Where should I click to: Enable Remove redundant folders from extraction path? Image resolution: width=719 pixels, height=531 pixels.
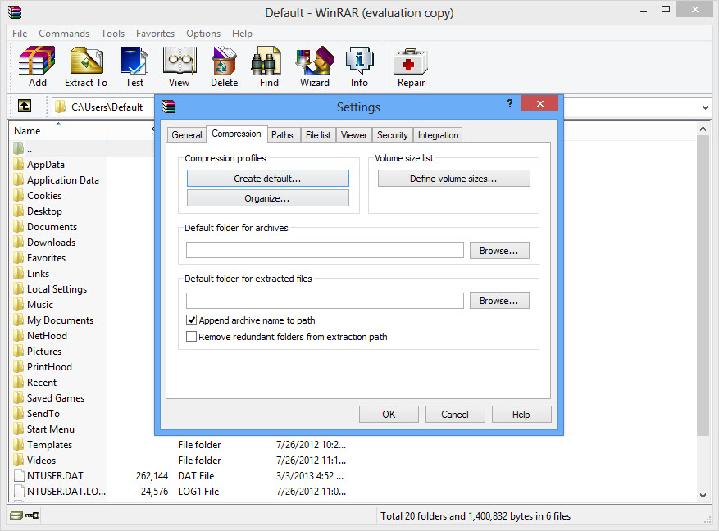[x=192, y=337]
